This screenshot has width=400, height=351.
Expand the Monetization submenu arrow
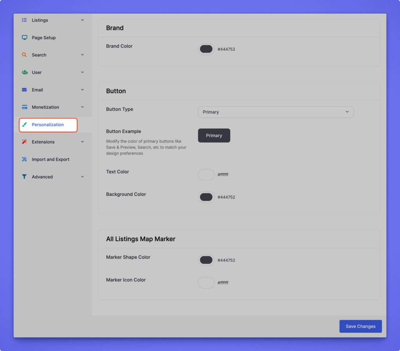(x=82, y=107)
